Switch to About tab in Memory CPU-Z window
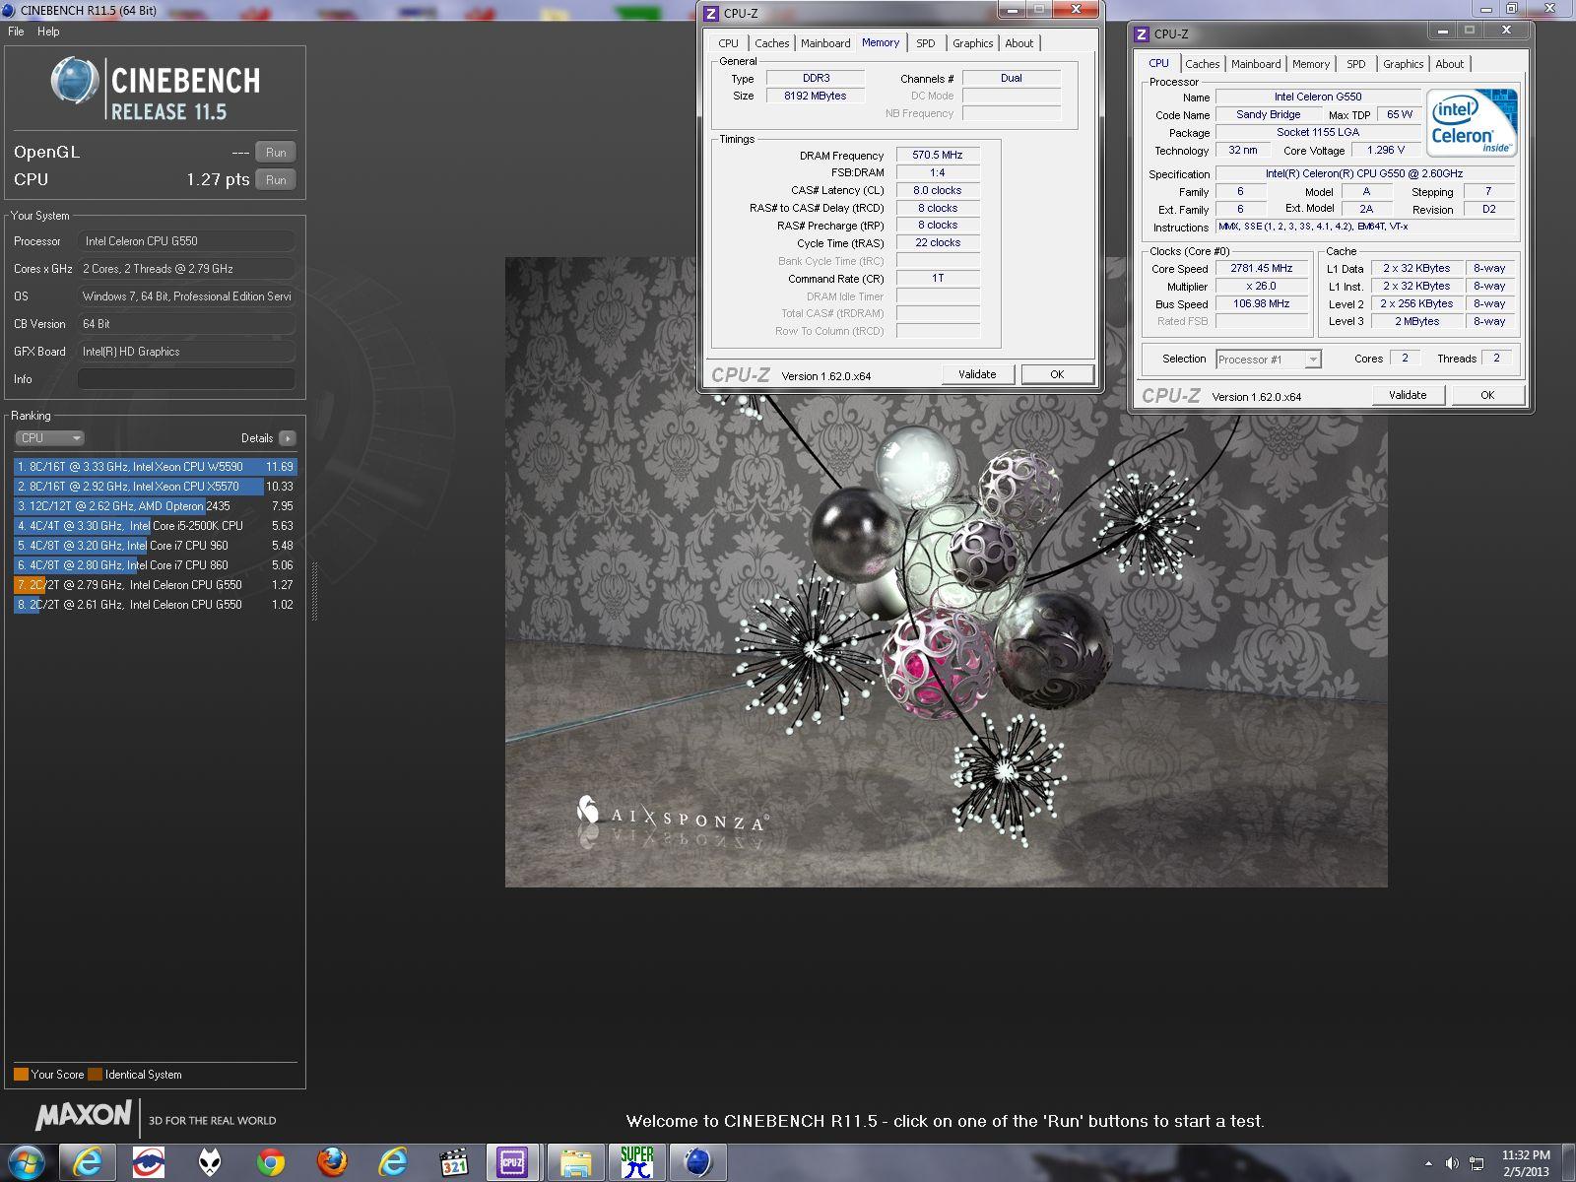This screenshot has height=1182, width=1576. click(x=1019, y=43)
